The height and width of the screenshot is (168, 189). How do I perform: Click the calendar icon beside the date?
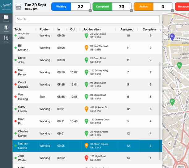[19, 7]
